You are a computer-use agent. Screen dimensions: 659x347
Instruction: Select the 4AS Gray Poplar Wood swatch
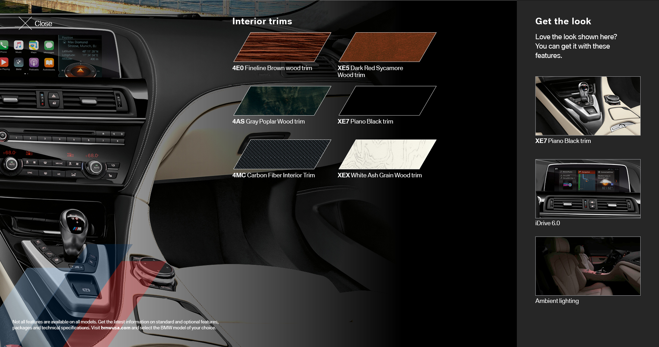[282, 101]
